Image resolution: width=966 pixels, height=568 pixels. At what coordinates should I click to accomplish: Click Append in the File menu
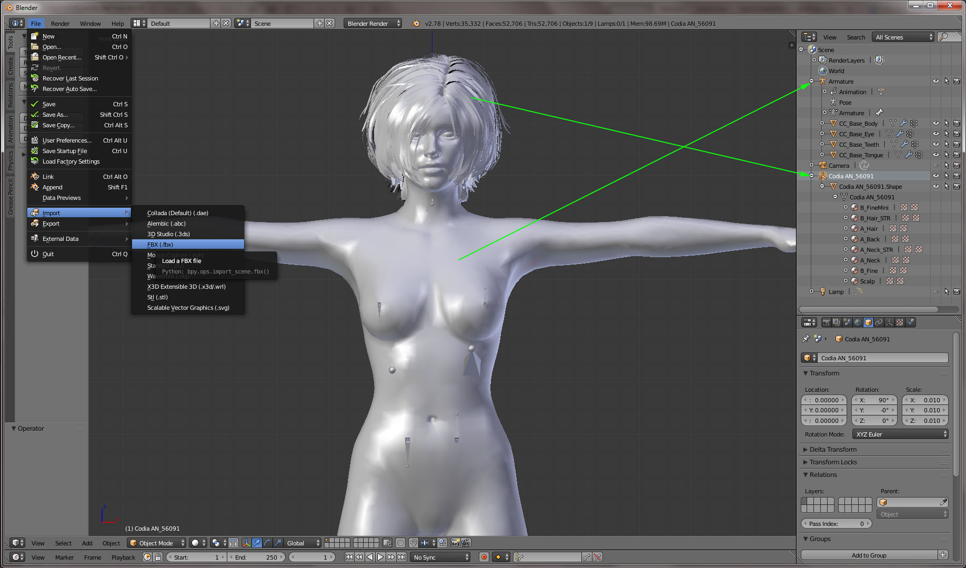coord(79,187)
